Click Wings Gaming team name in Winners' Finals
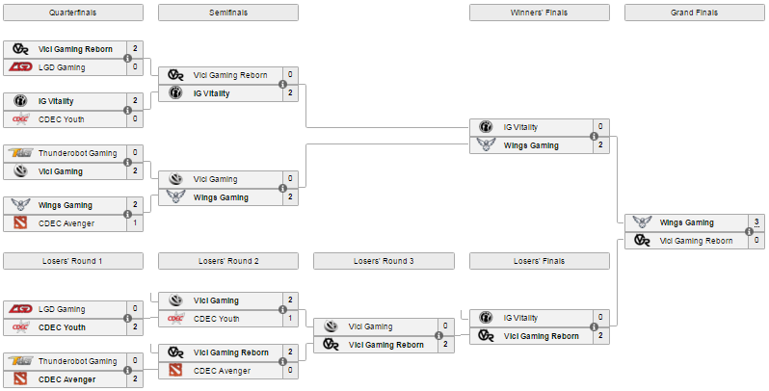This screenshot has height=391, width=769. pyautogui.click(x=531, y=145)
